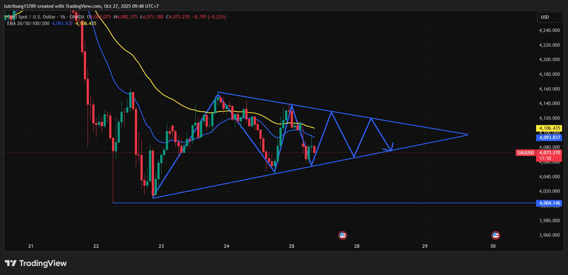Image resolution: width=568 pixels, height=275 pixels.
Task: Click date label 23 on the time axis
Action: [x=161, y=246]
